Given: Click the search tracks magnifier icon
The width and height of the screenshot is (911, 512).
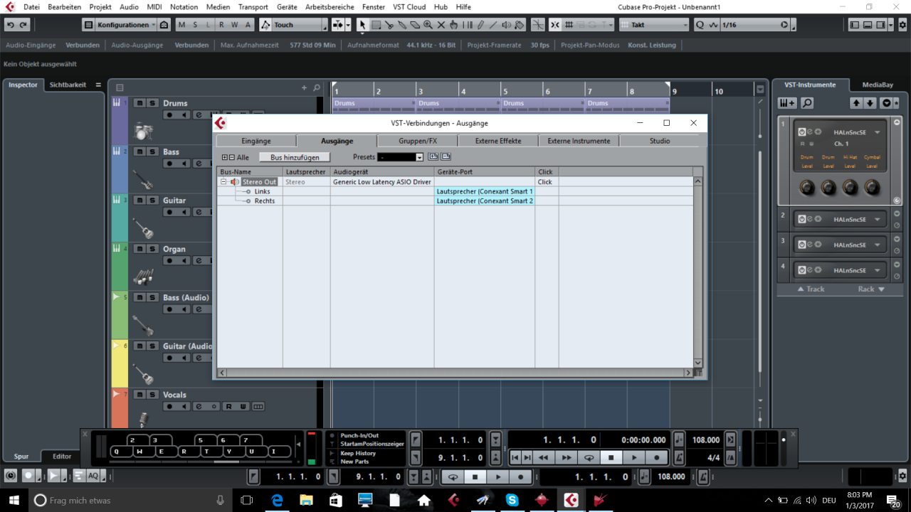Looking at the screenshot, I should tap(317, 88).
